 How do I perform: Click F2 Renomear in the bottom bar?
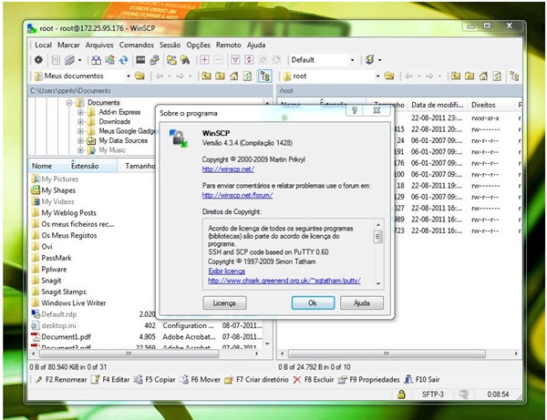point(61,380)
